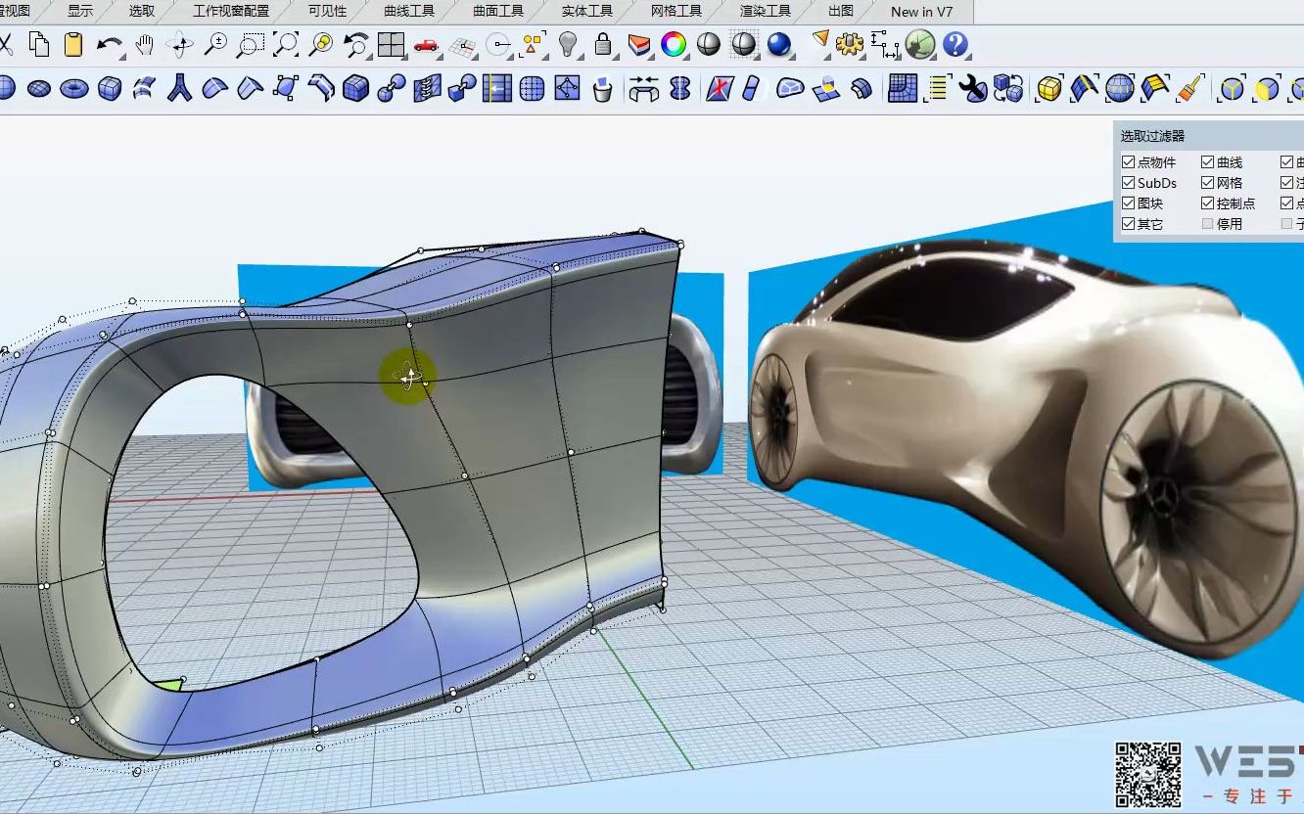Uncheck the 控制点 filter checkbox
Image resolution: width=1304 pixels, height=814 pixels.
[1208, 203]
